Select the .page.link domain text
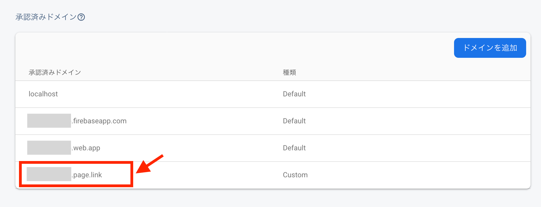The height and width of the screenshot is (207, 541). (x=87, y=175)
